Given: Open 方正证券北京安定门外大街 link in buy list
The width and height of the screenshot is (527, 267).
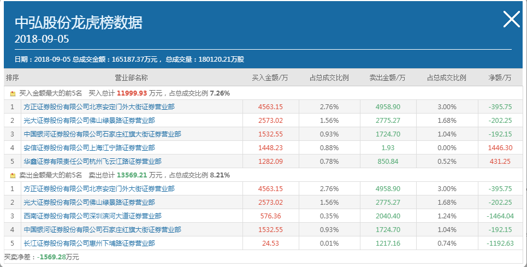Looking at the screenshot, I should [99, 107].
